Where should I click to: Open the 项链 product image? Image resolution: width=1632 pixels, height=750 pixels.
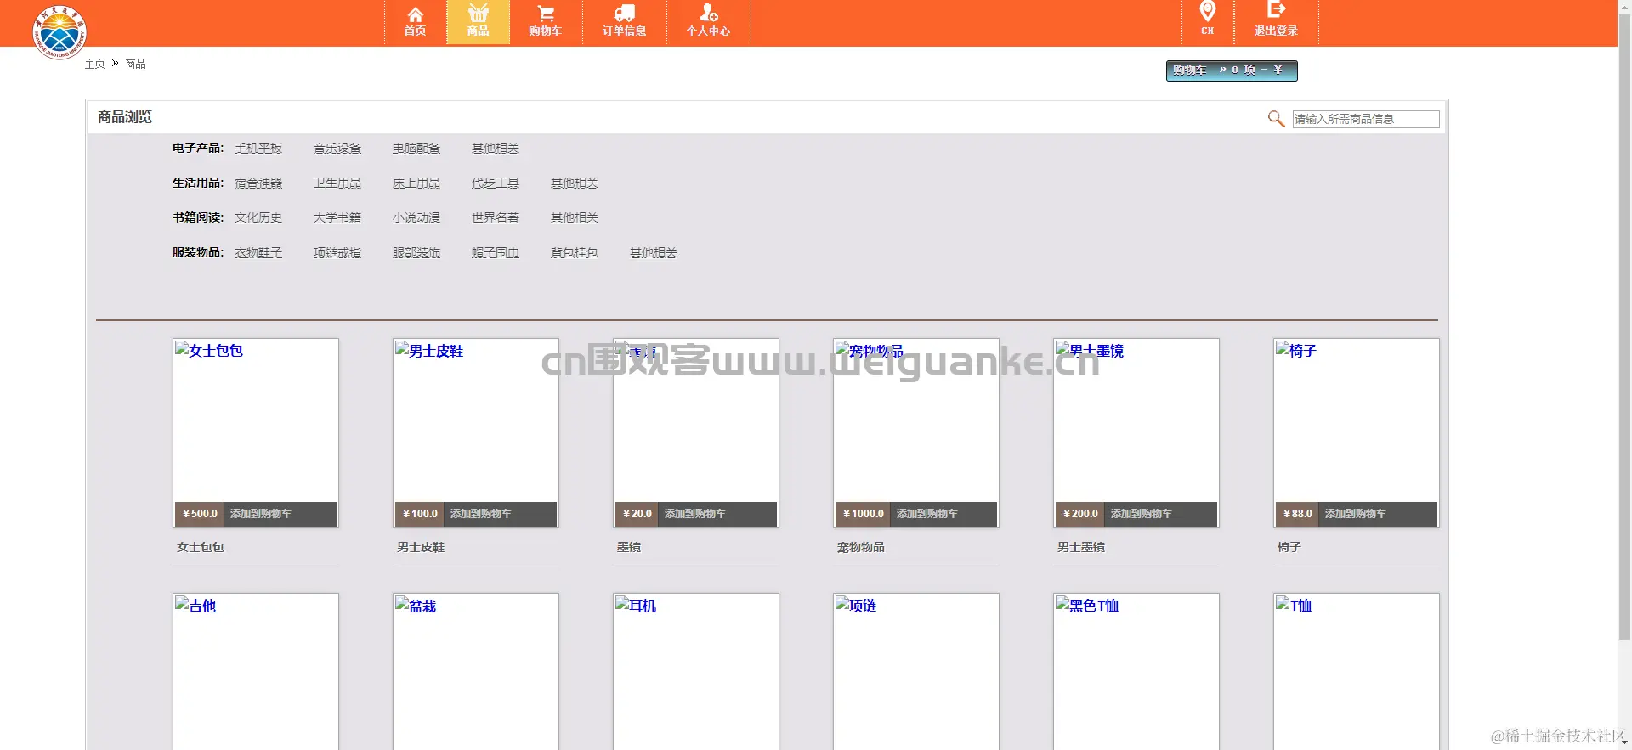pyautogui.click(x=916, y=671)
